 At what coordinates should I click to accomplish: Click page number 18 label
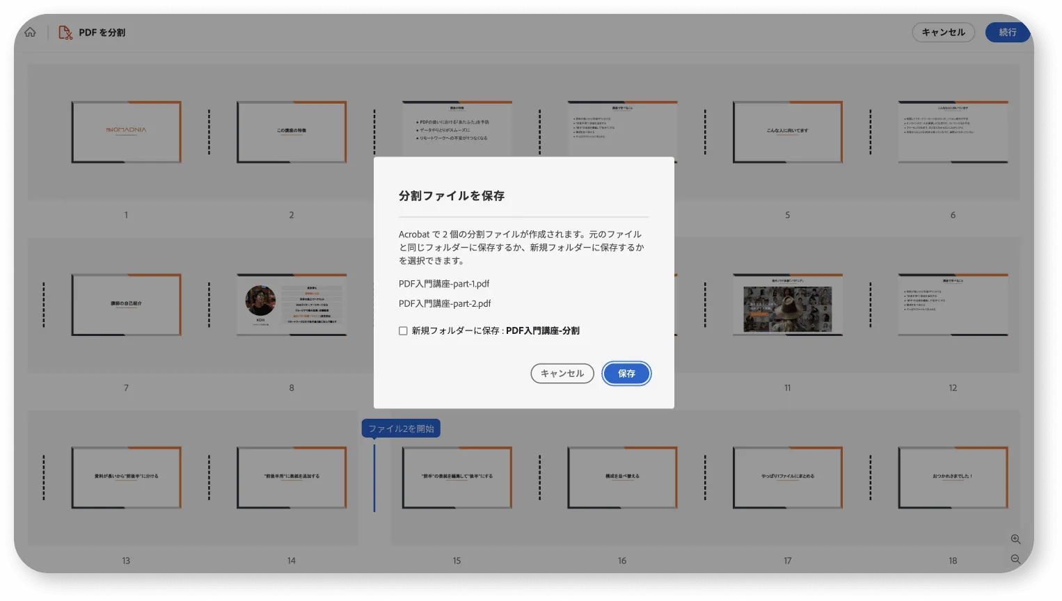click(953, 561)
